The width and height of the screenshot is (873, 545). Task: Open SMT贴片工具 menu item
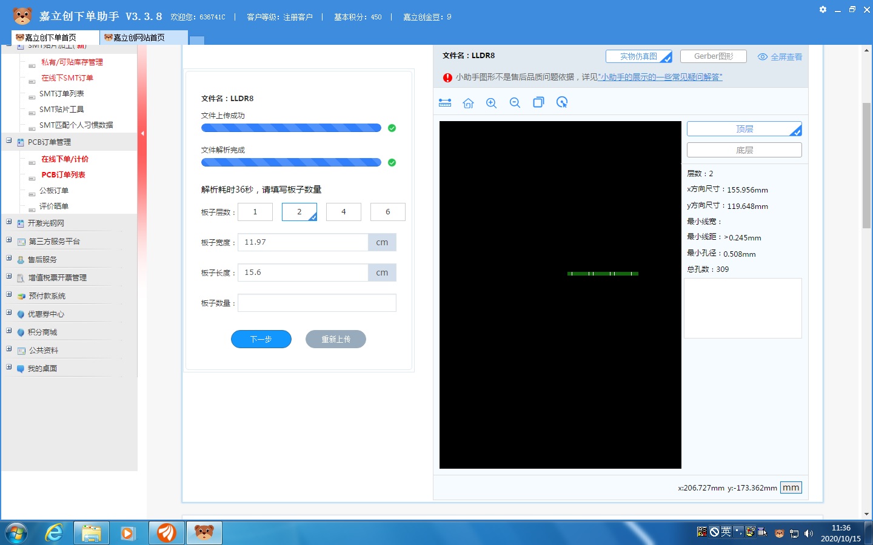[x=62, y=110]
